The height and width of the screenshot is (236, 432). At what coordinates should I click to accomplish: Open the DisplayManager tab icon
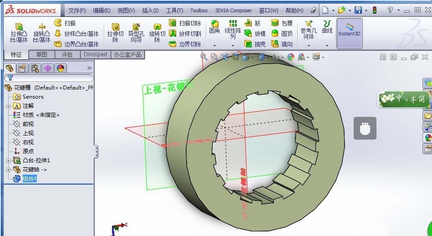coord(61,68)
